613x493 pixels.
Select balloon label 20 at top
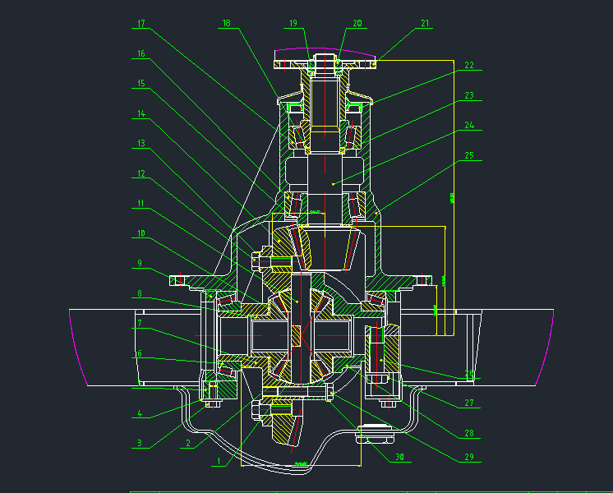(357, 24)
